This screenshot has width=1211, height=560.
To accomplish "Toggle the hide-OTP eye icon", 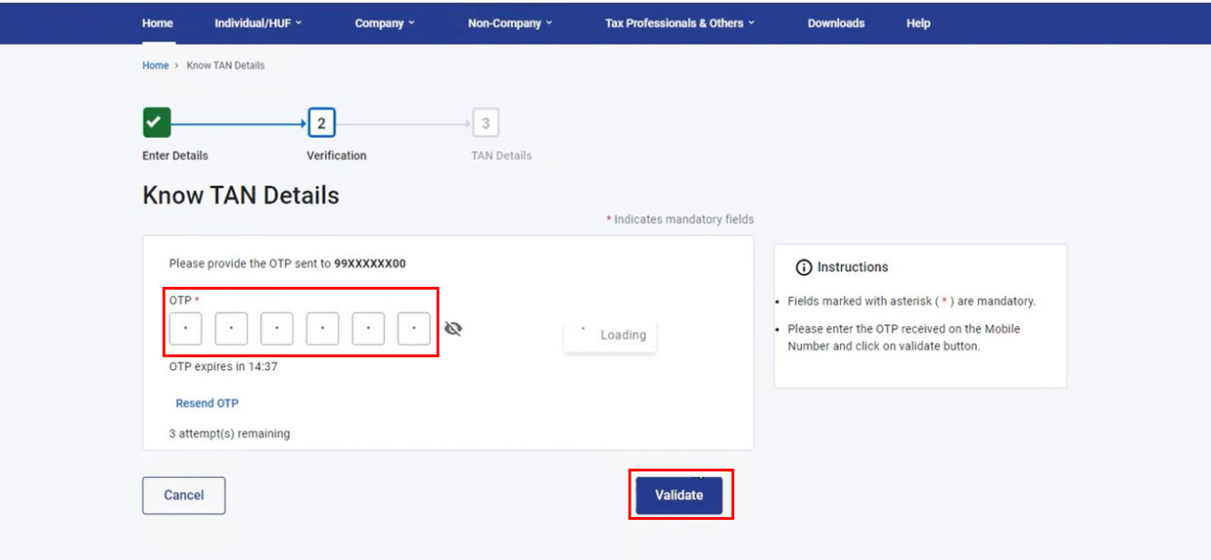I will [x=454, y=328].
